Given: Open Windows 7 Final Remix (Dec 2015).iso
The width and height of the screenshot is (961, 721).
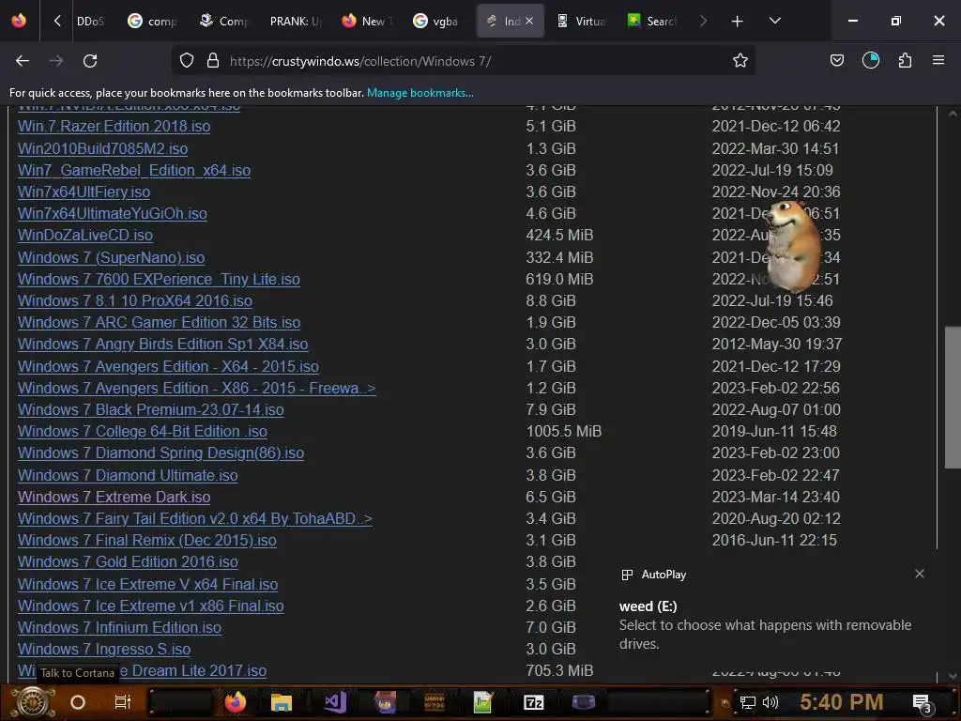Looking at the screenshot, I should (x=147, y=540).
